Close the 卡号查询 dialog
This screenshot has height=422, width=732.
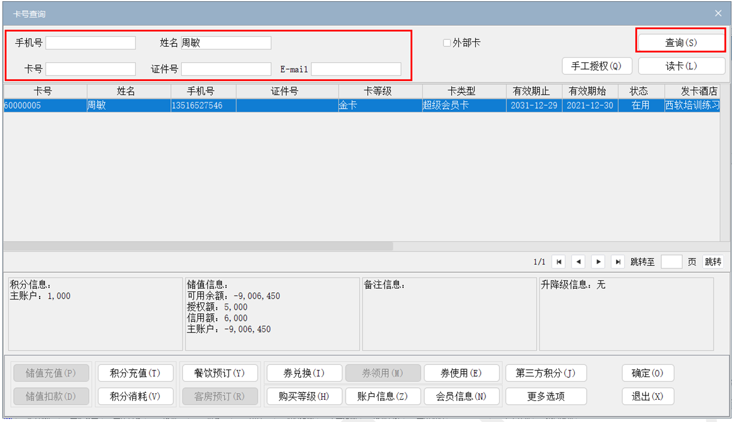click(x=718, y=13)
